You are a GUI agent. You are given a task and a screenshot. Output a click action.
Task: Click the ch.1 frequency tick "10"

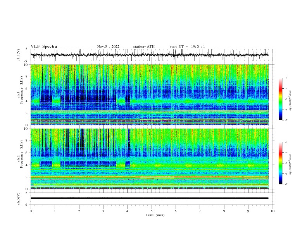(27, 65)
